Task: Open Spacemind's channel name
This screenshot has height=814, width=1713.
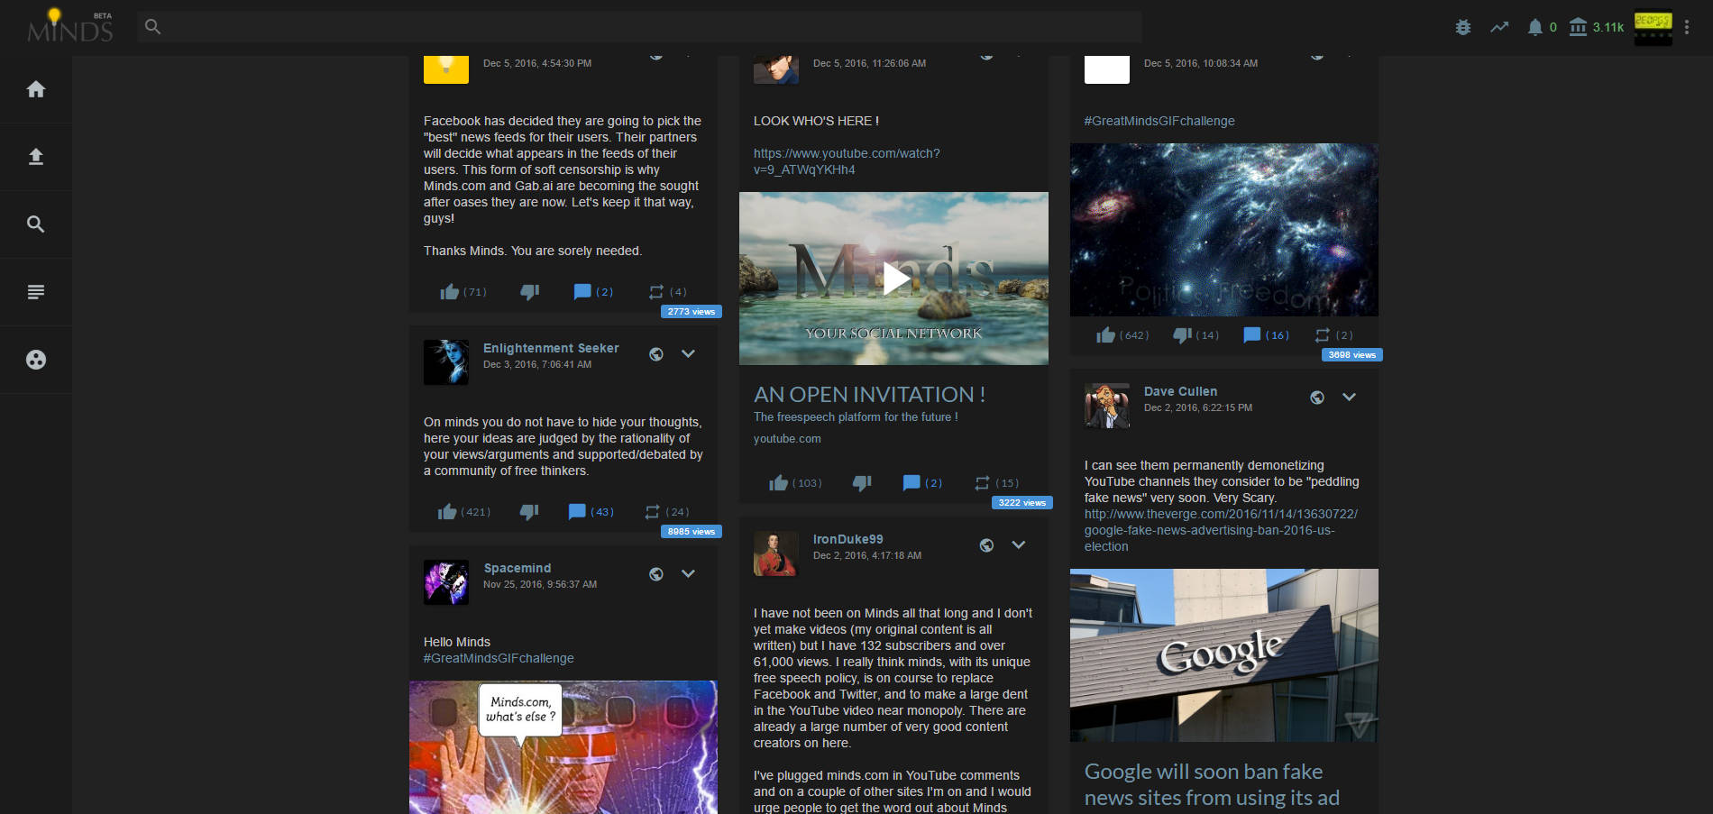Action: pos(518,568)
